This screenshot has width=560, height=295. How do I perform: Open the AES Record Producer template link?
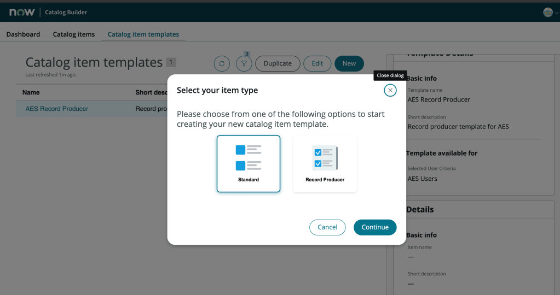(57, 109)
